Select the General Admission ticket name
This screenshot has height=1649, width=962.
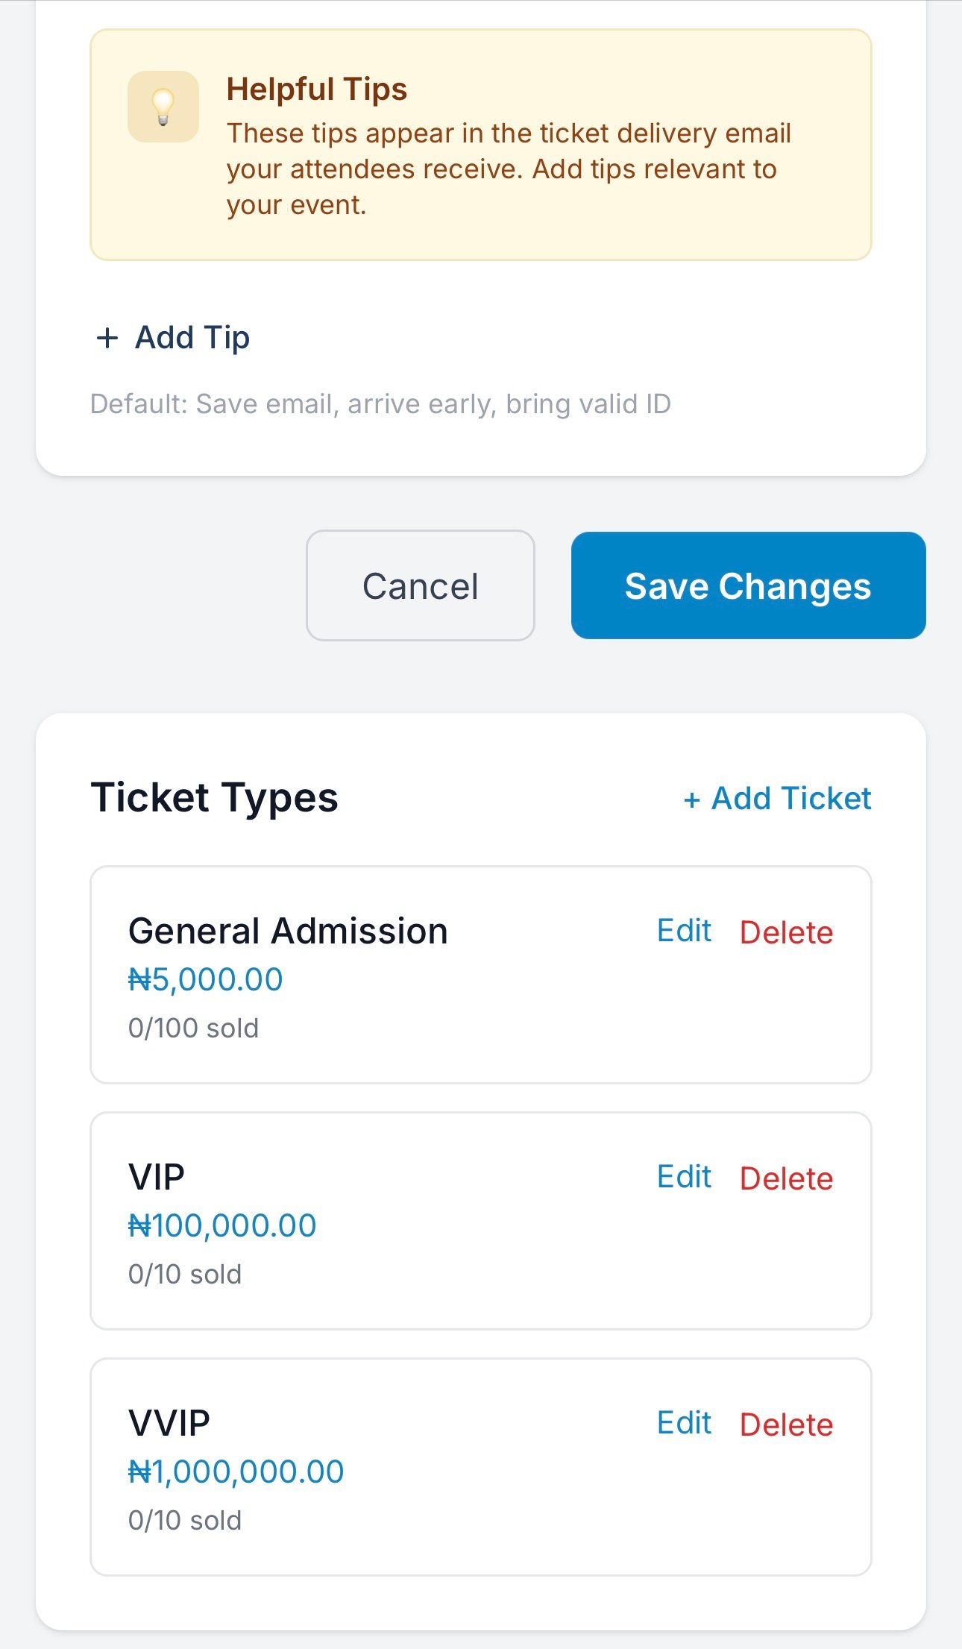coord(288,932)
